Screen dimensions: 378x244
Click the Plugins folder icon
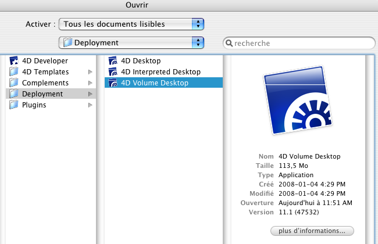[14, 105]
